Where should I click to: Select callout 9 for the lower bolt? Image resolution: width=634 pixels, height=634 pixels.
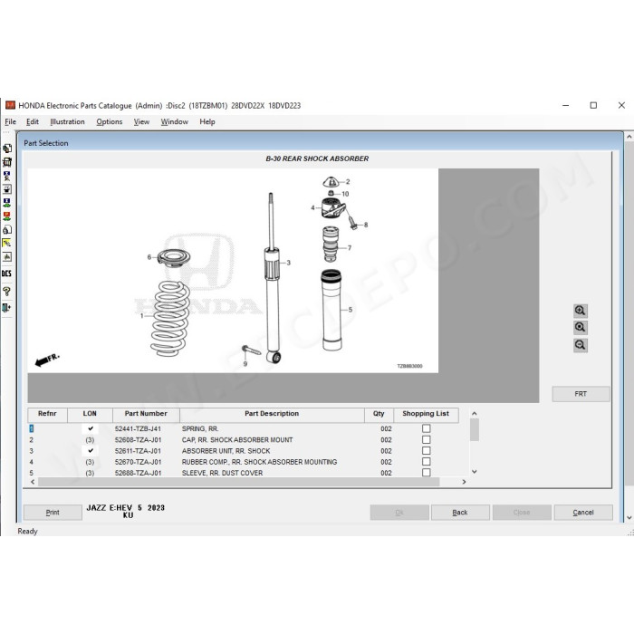point(245,364)
